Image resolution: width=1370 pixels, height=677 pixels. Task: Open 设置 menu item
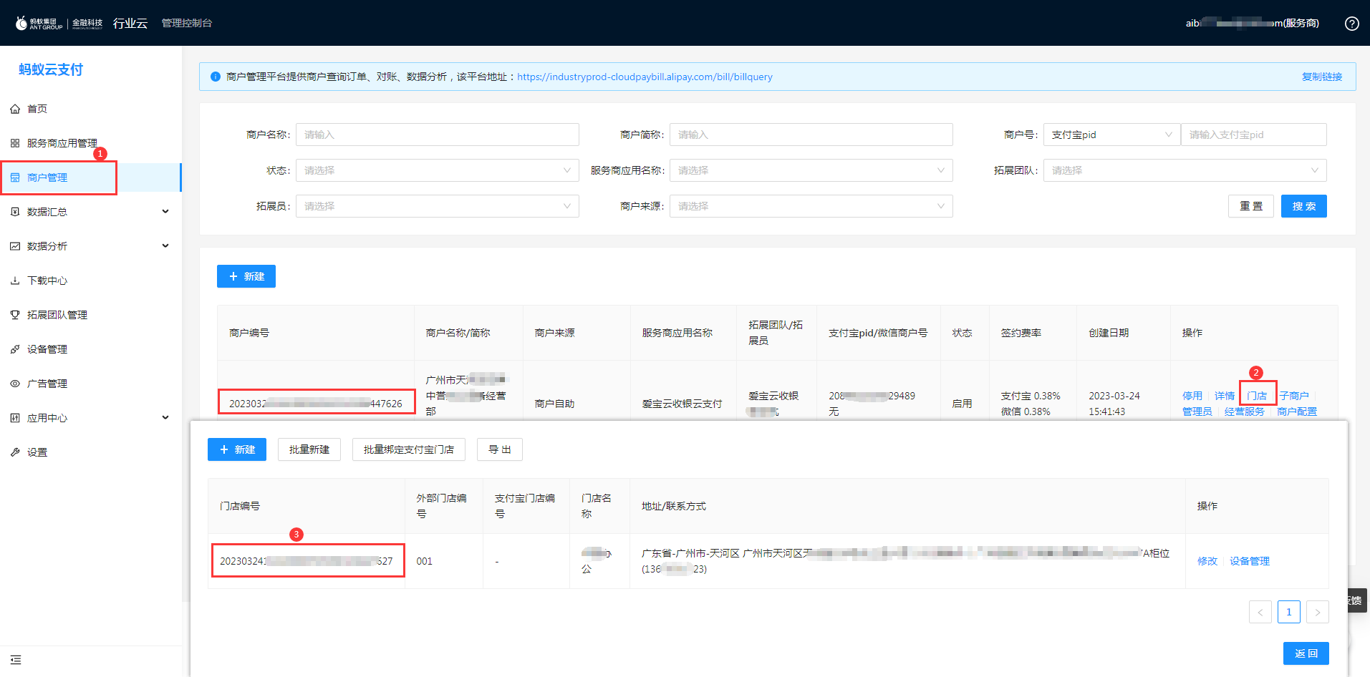tap(37, 452)
